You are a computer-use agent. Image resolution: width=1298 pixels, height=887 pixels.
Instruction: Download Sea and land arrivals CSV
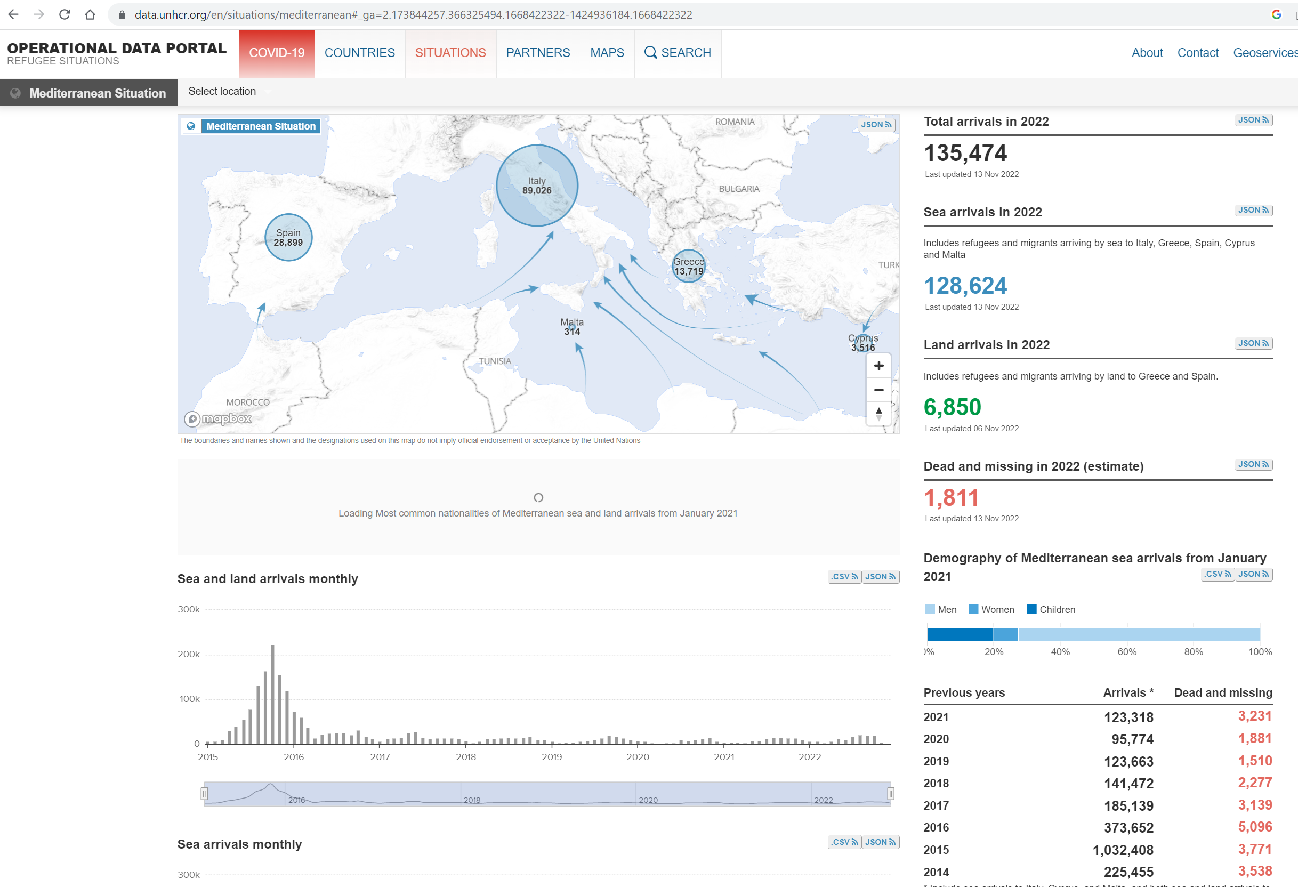click(844, 577)
